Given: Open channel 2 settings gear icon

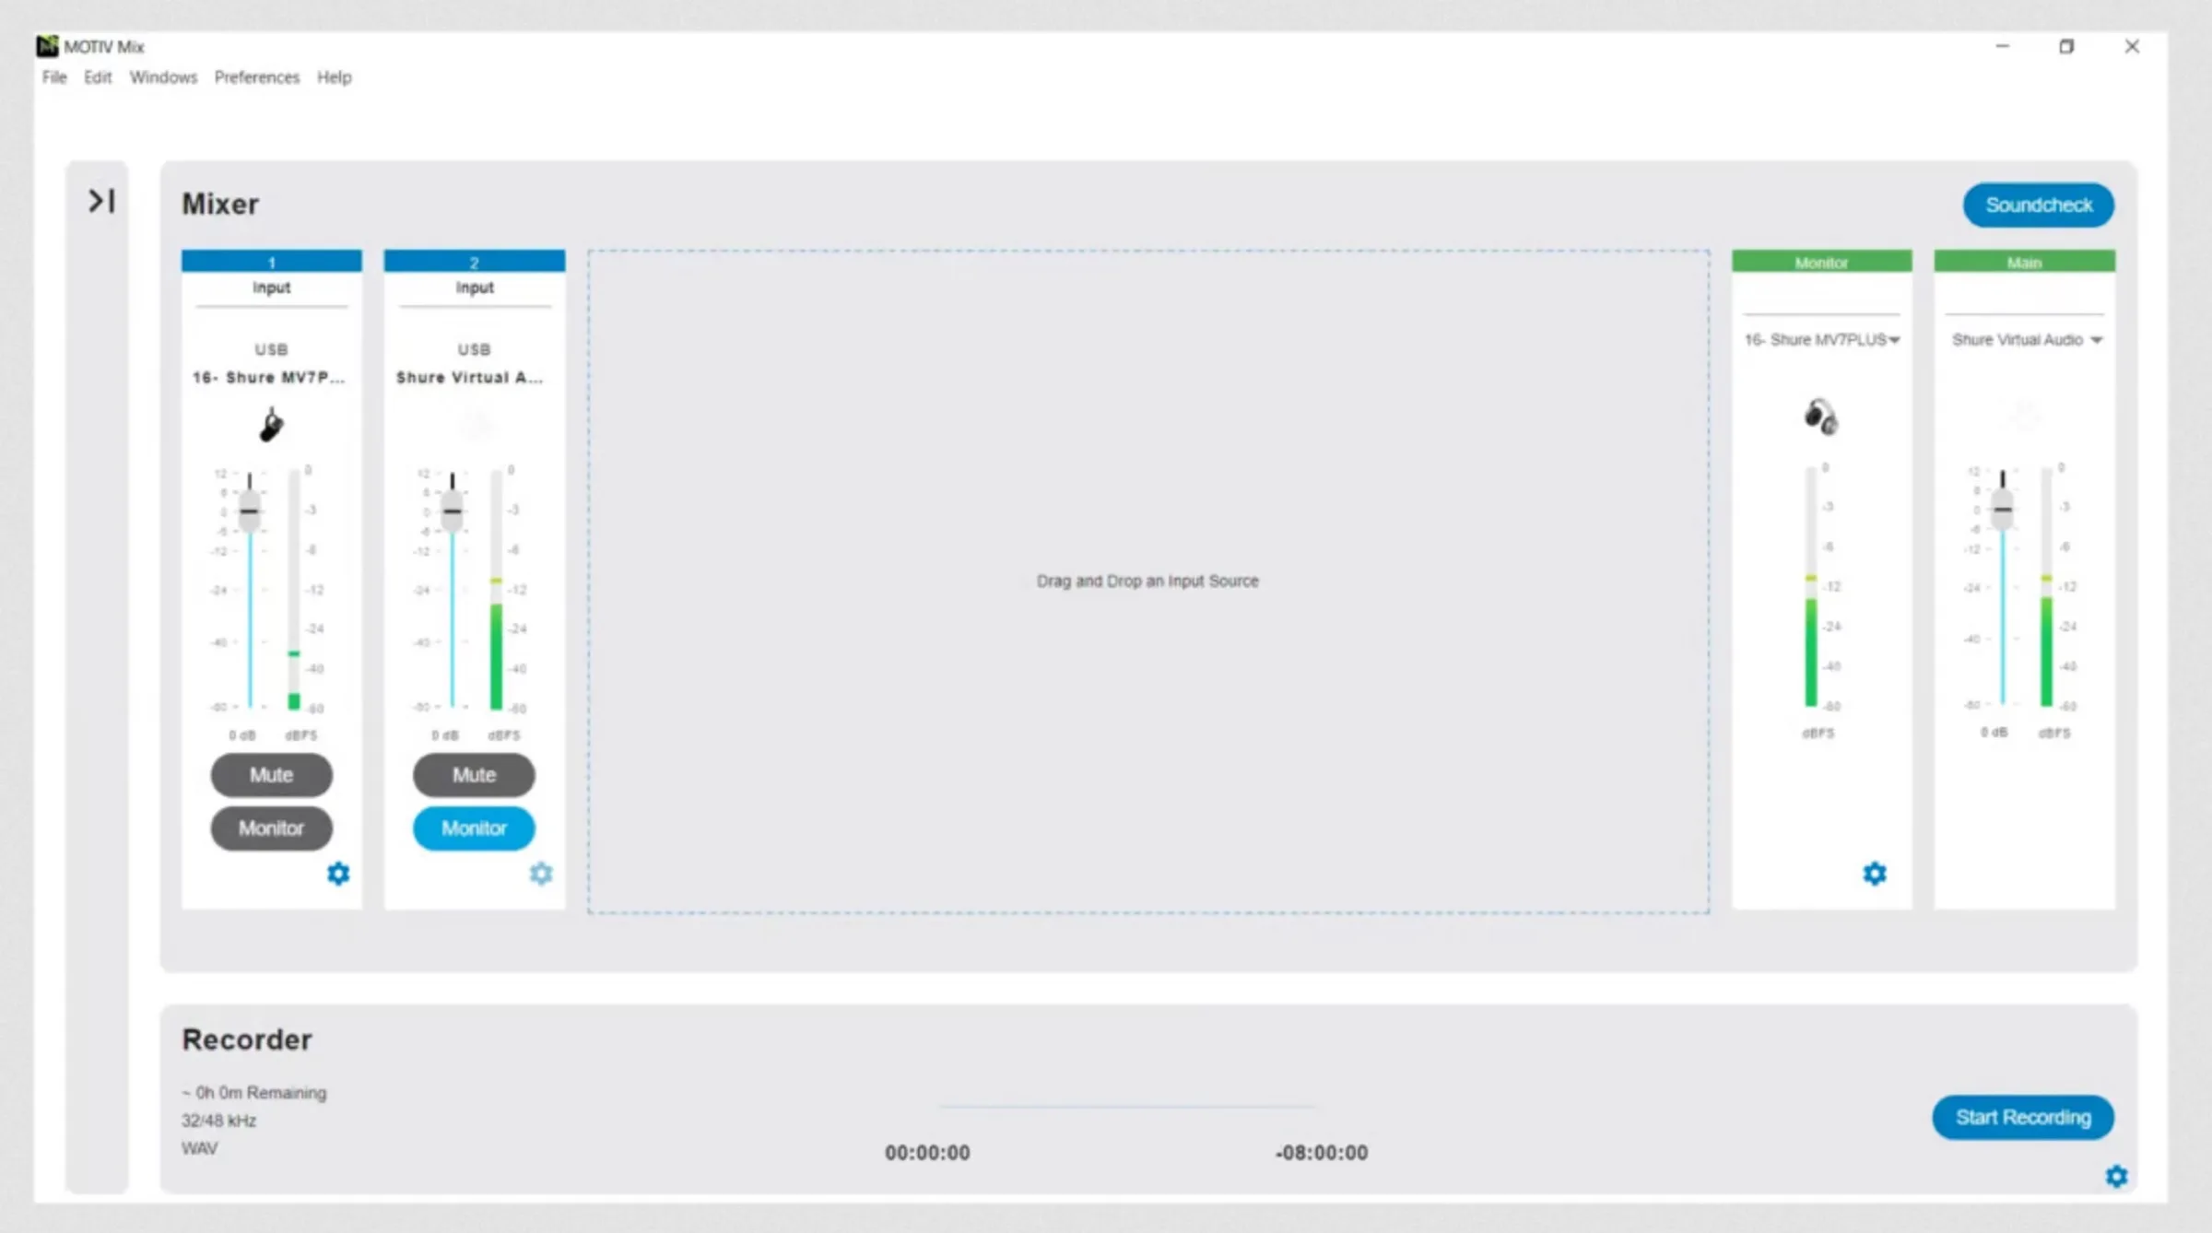Looking at the screenshot, I should tap(541, 873).
